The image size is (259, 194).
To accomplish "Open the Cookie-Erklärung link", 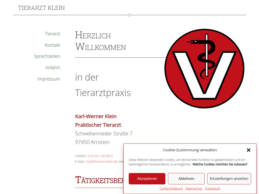I will [171, 188].
